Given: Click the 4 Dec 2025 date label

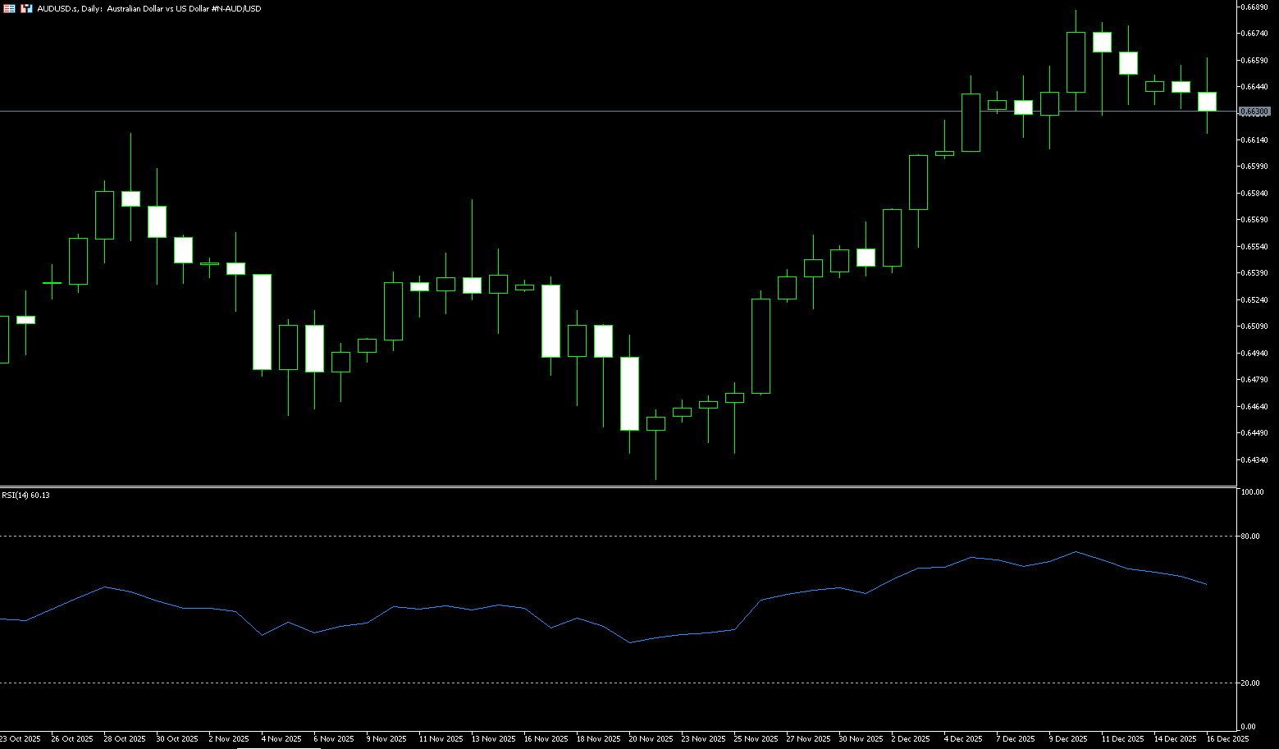Looking at the screenshot, I should pos(963,739).
